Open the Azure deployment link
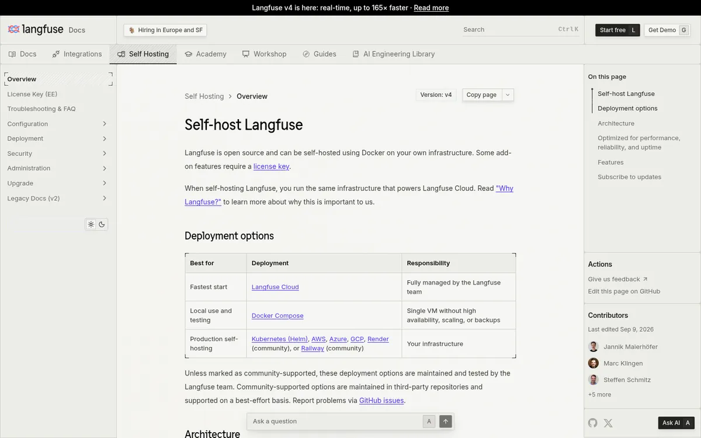The height and width of the screenshot is (438, 701). [338, 339]
